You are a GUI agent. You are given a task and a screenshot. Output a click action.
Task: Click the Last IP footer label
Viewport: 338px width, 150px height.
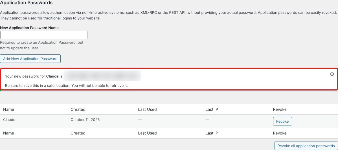212,133
